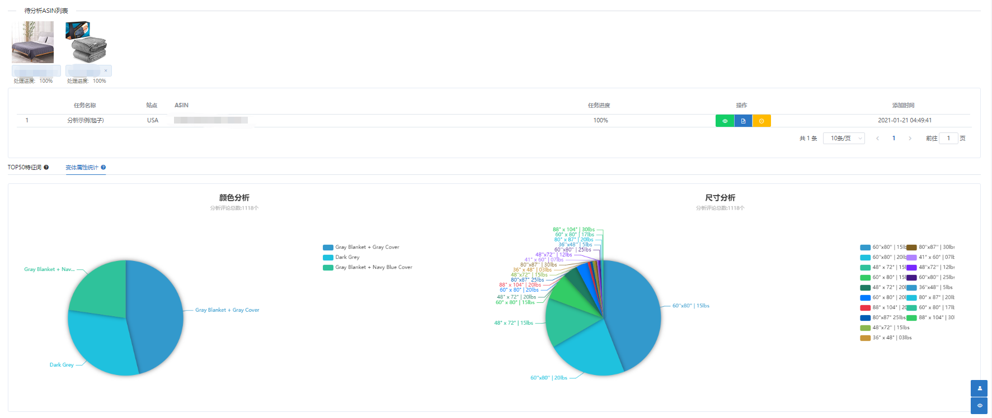Click the yellow minus remove icon
The height and width of the screenshot is (418, 992).
coord(761,121)
